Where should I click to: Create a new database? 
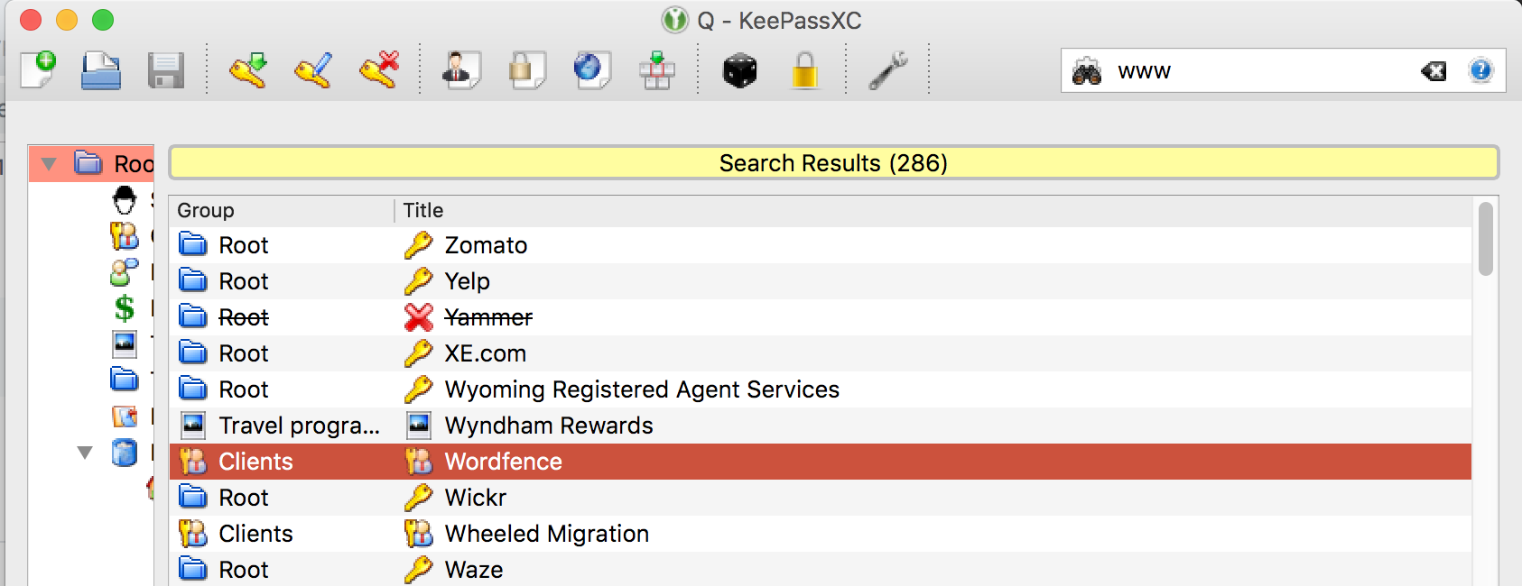click(x=39, y=70)
